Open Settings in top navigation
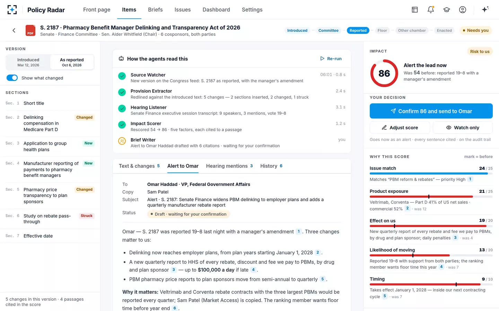The width and height of the screenshot is (499, 311). pos(252,10)
